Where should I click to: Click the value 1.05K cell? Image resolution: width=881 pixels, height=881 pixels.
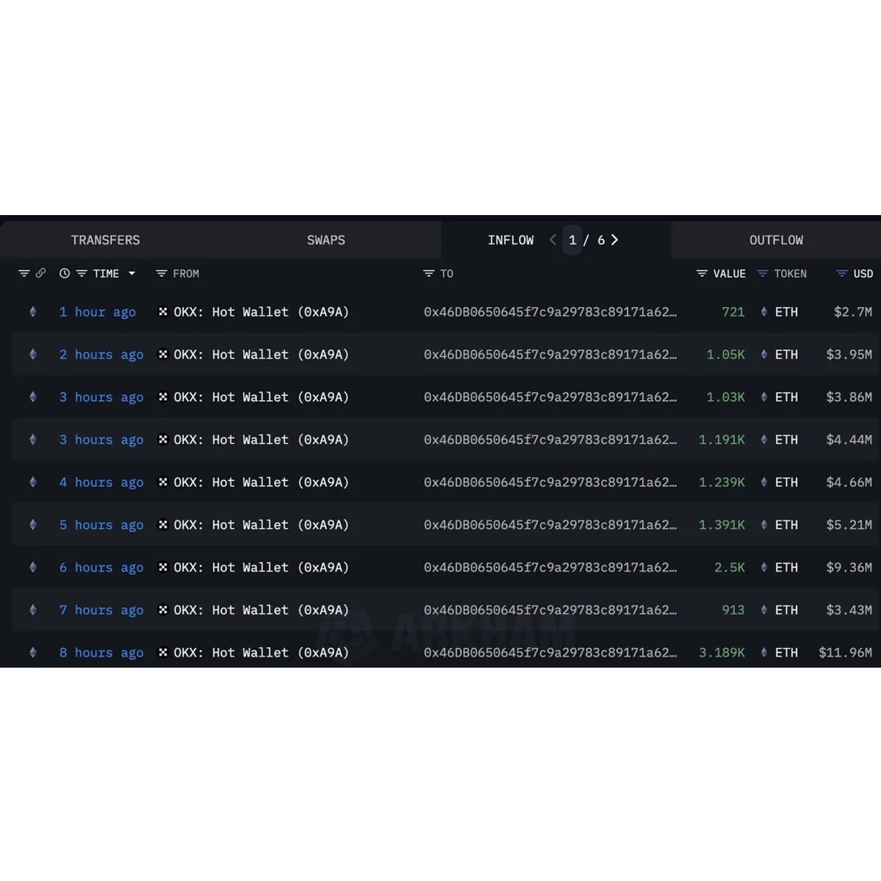(x=725, y=355)
